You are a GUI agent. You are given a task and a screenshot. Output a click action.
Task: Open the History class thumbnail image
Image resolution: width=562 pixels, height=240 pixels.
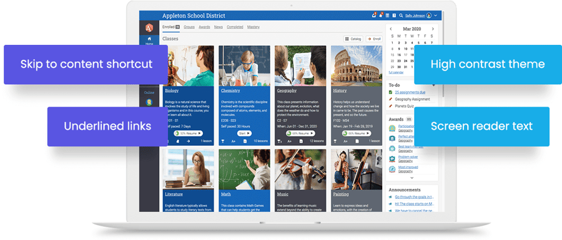click(357, 65)
